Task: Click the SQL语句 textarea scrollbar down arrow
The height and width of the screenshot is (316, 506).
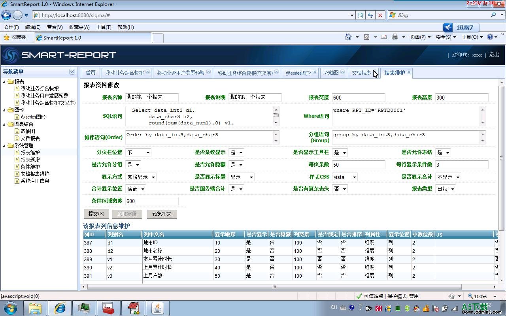Action: [276, 123]
